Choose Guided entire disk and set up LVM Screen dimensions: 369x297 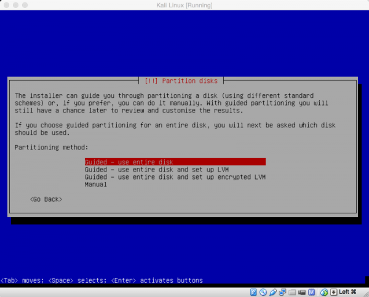157,170
